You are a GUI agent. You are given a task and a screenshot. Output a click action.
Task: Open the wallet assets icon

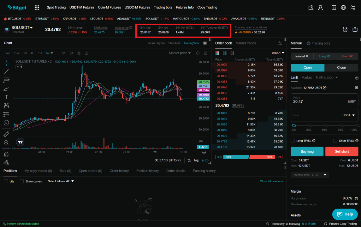click(x=311, y=8)
